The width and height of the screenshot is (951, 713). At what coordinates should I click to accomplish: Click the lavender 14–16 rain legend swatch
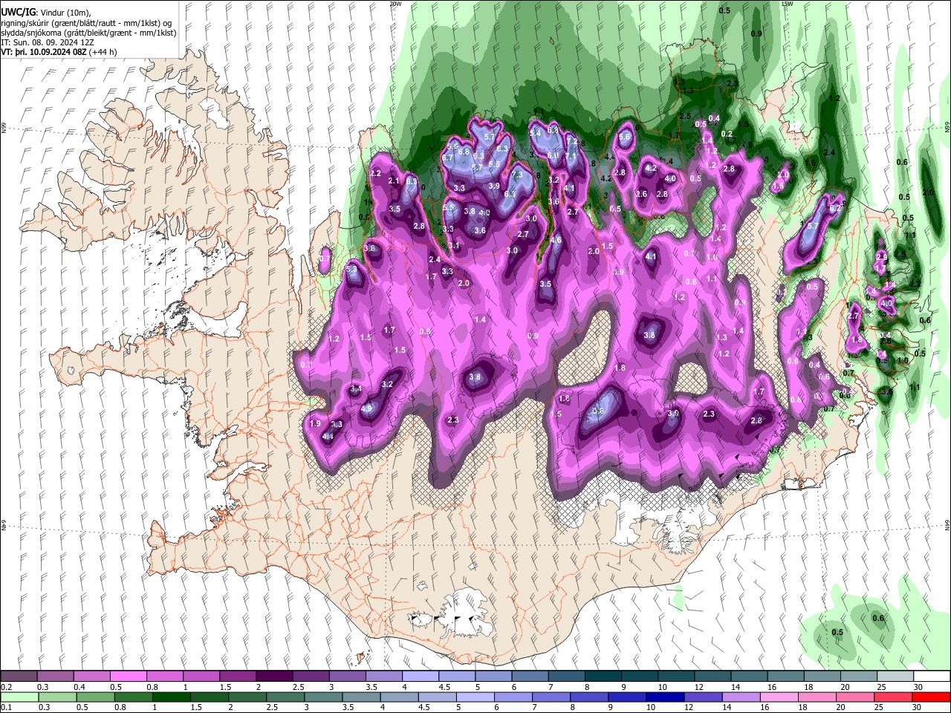point(741,697)
